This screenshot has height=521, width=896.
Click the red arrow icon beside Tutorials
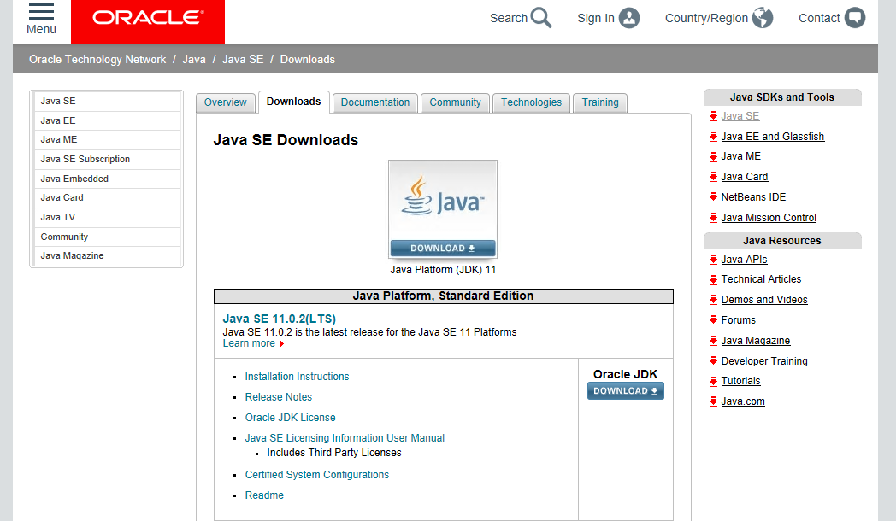(713, 381)
